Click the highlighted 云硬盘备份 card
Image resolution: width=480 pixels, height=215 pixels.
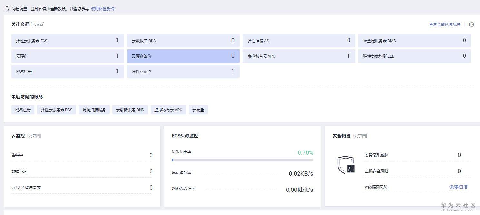point(183,56)
